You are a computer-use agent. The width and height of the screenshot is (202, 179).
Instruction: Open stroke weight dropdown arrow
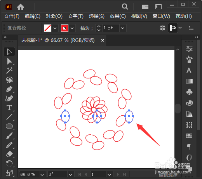coord(123,28)
